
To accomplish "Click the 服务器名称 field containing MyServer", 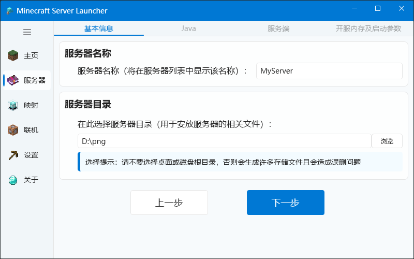I will pos(329,71).
